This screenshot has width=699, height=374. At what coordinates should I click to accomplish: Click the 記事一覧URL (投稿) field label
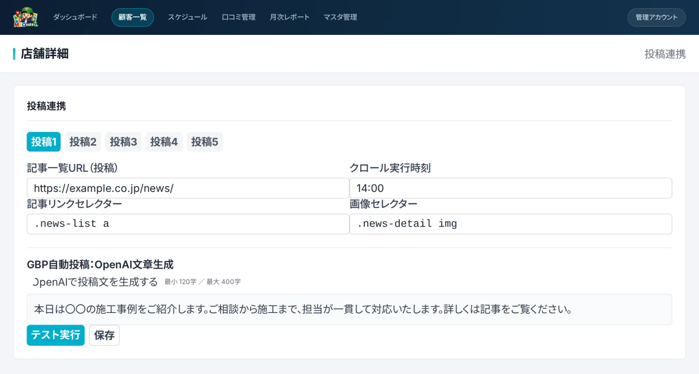click(x=72, y=168)
